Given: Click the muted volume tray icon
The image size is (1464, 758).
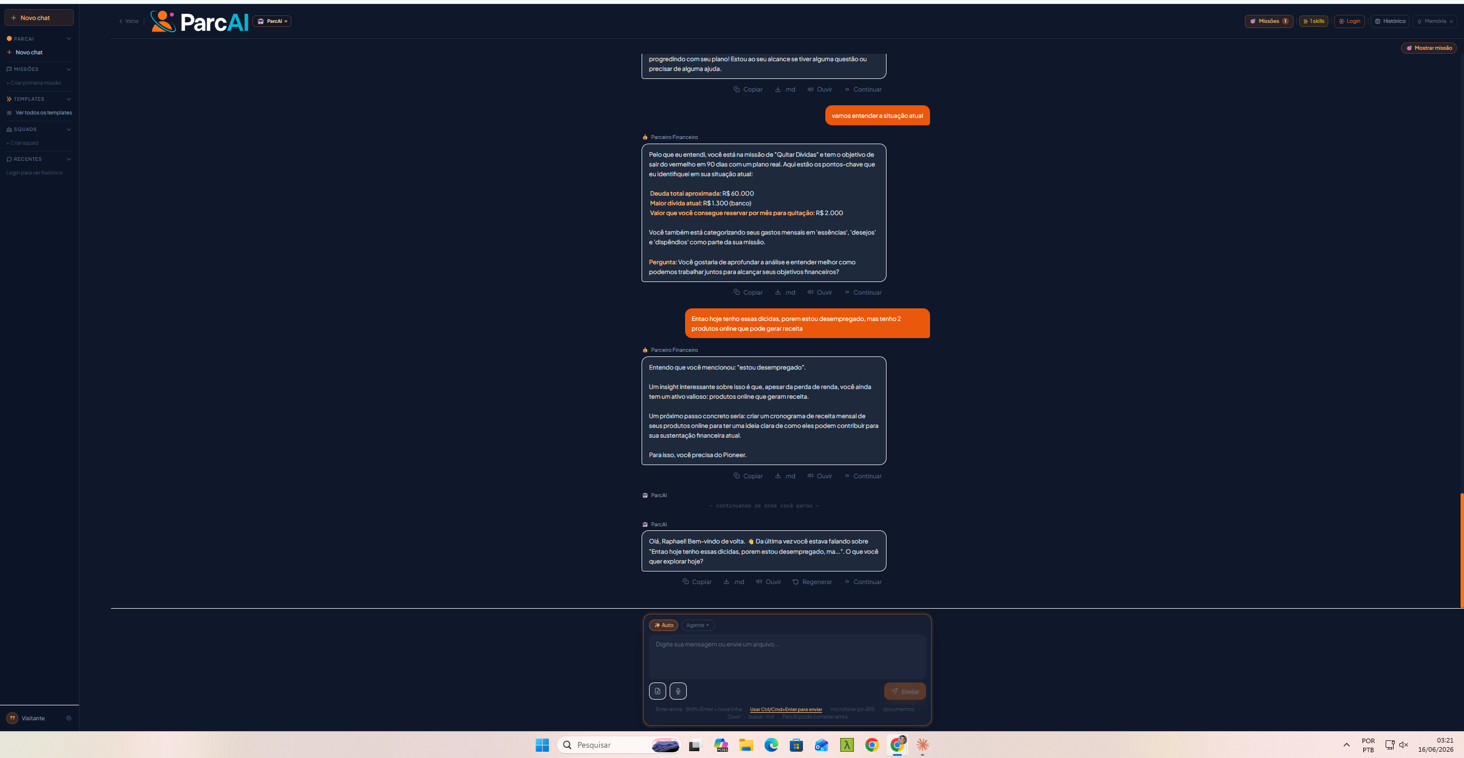Looking at the screenshot, I should (1403, 745).
